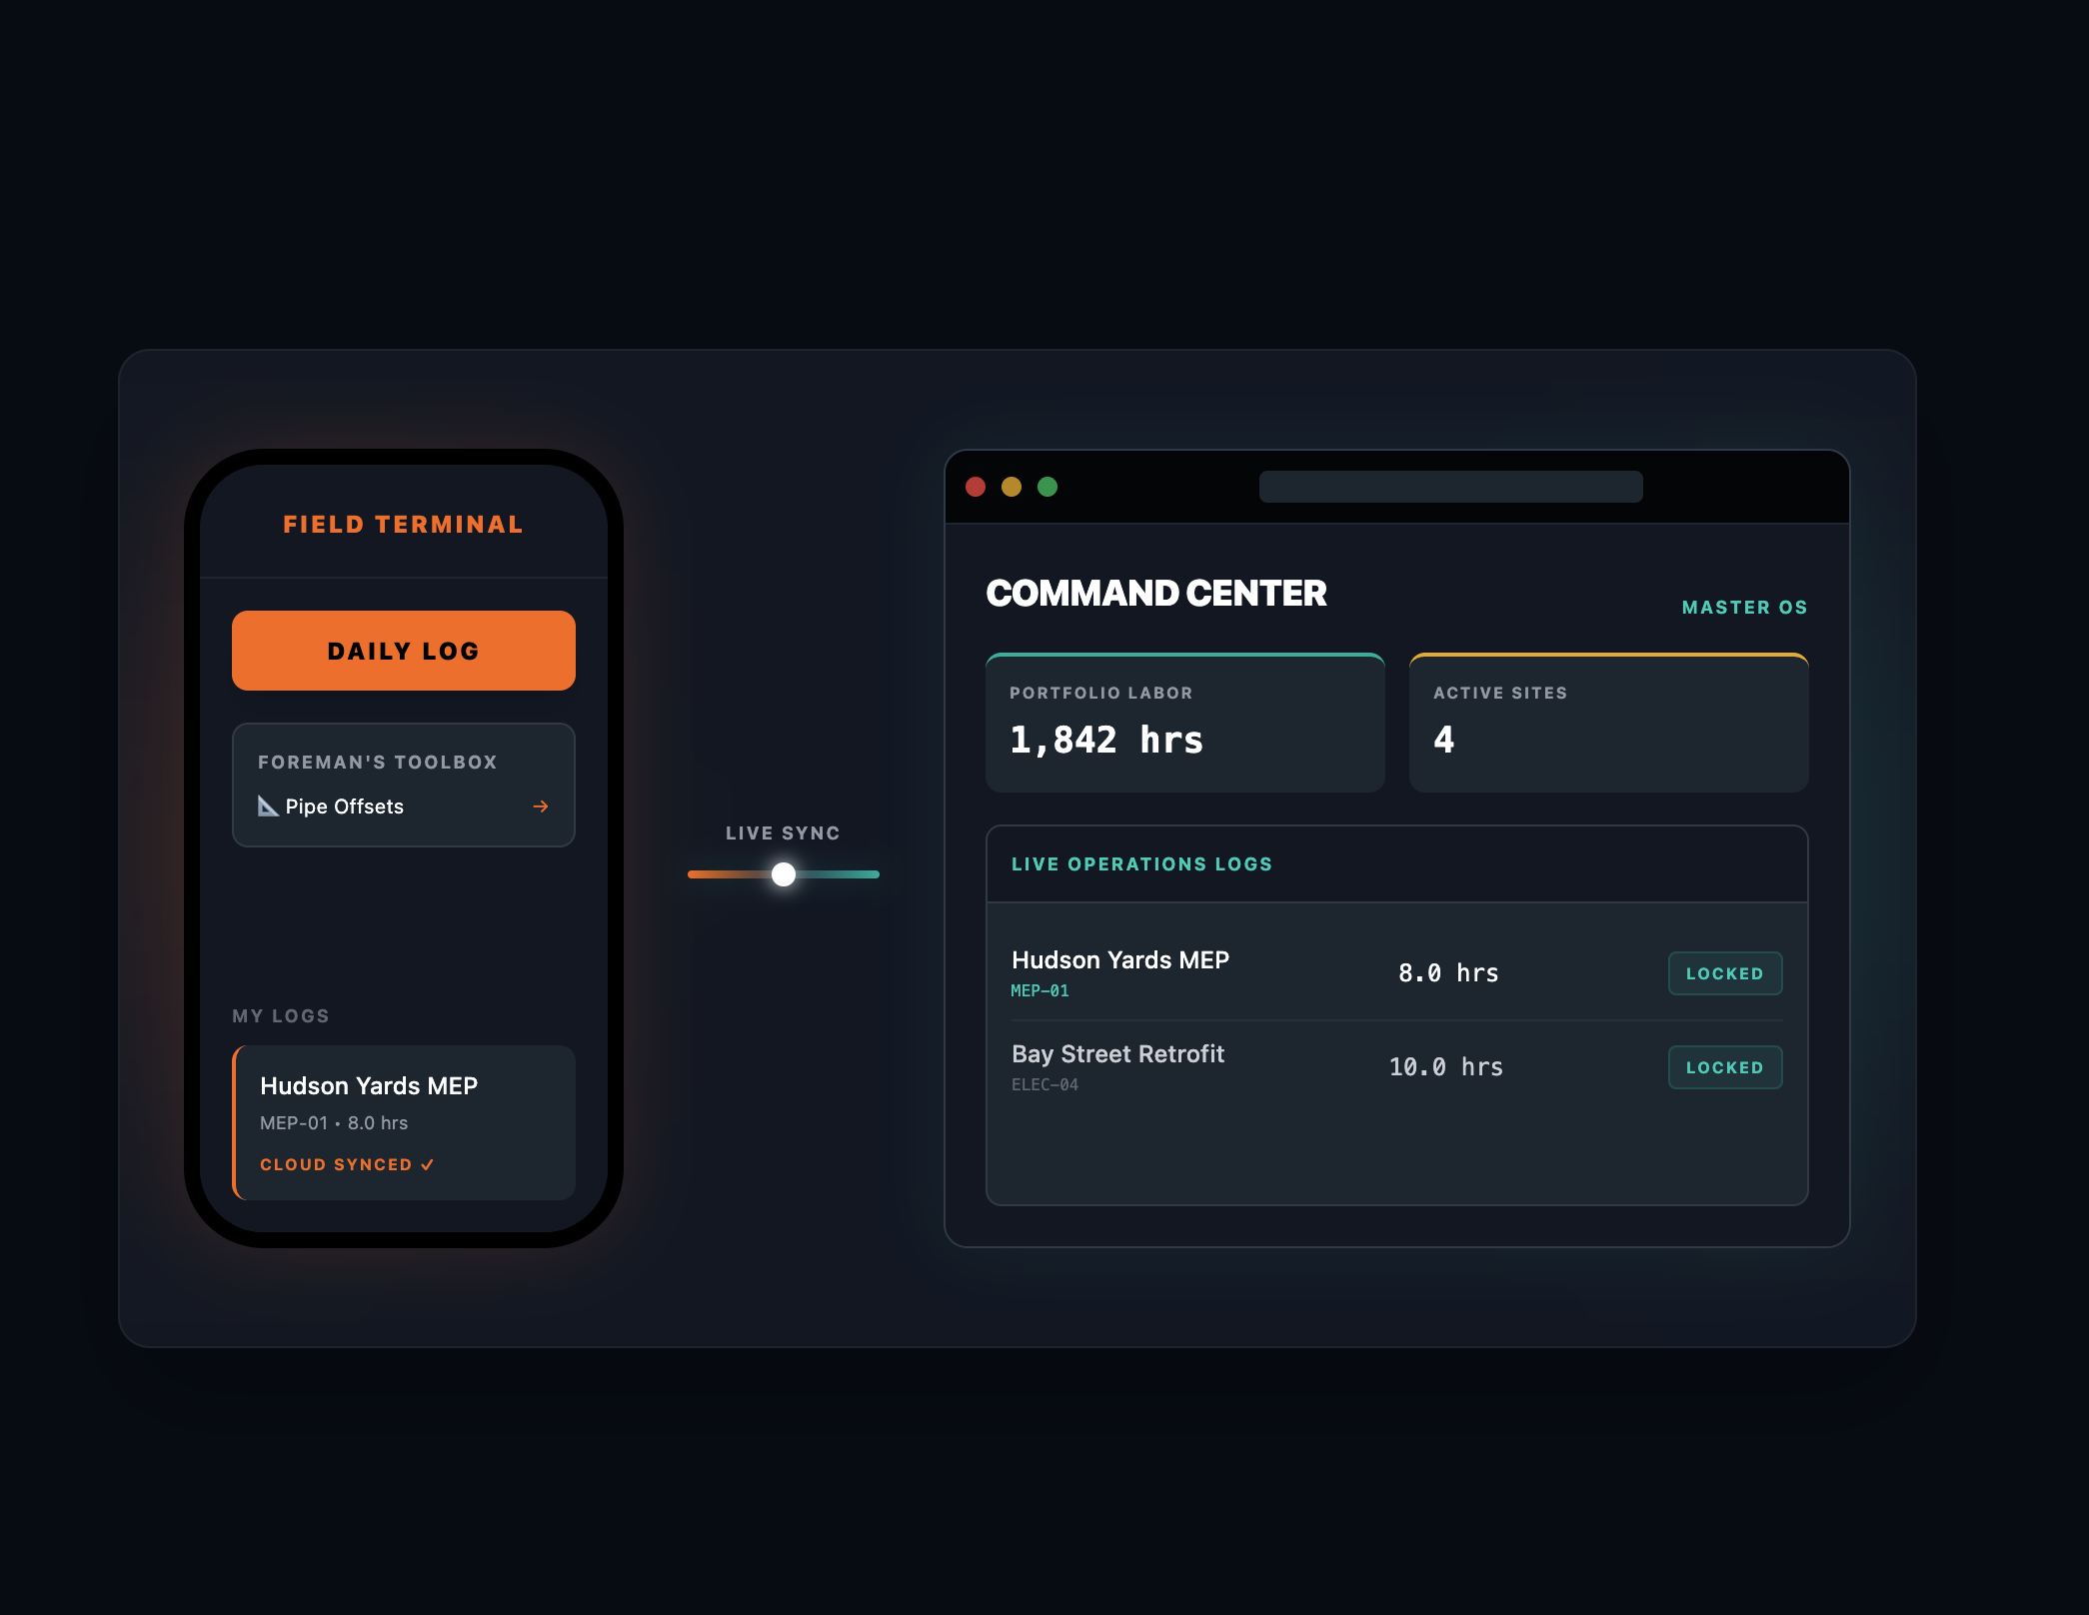This screenshot has height=1615, width=2089.
Task: Open the Daily Log button
Action: click(x=404, y=651)
